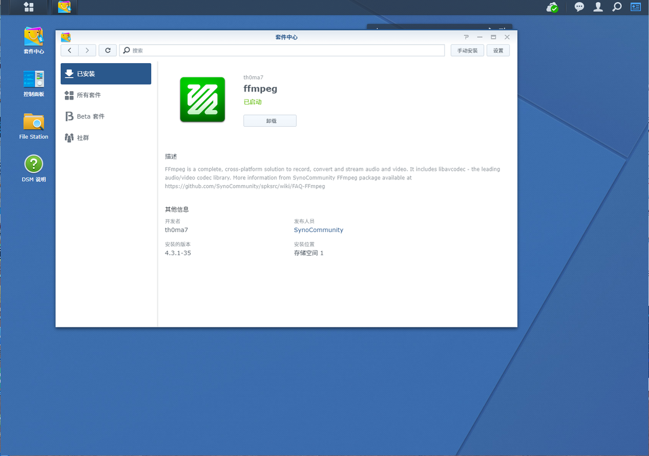649x456 pixels.
Task: Open the notifications speech bubble icon
Action: (579, 7)
